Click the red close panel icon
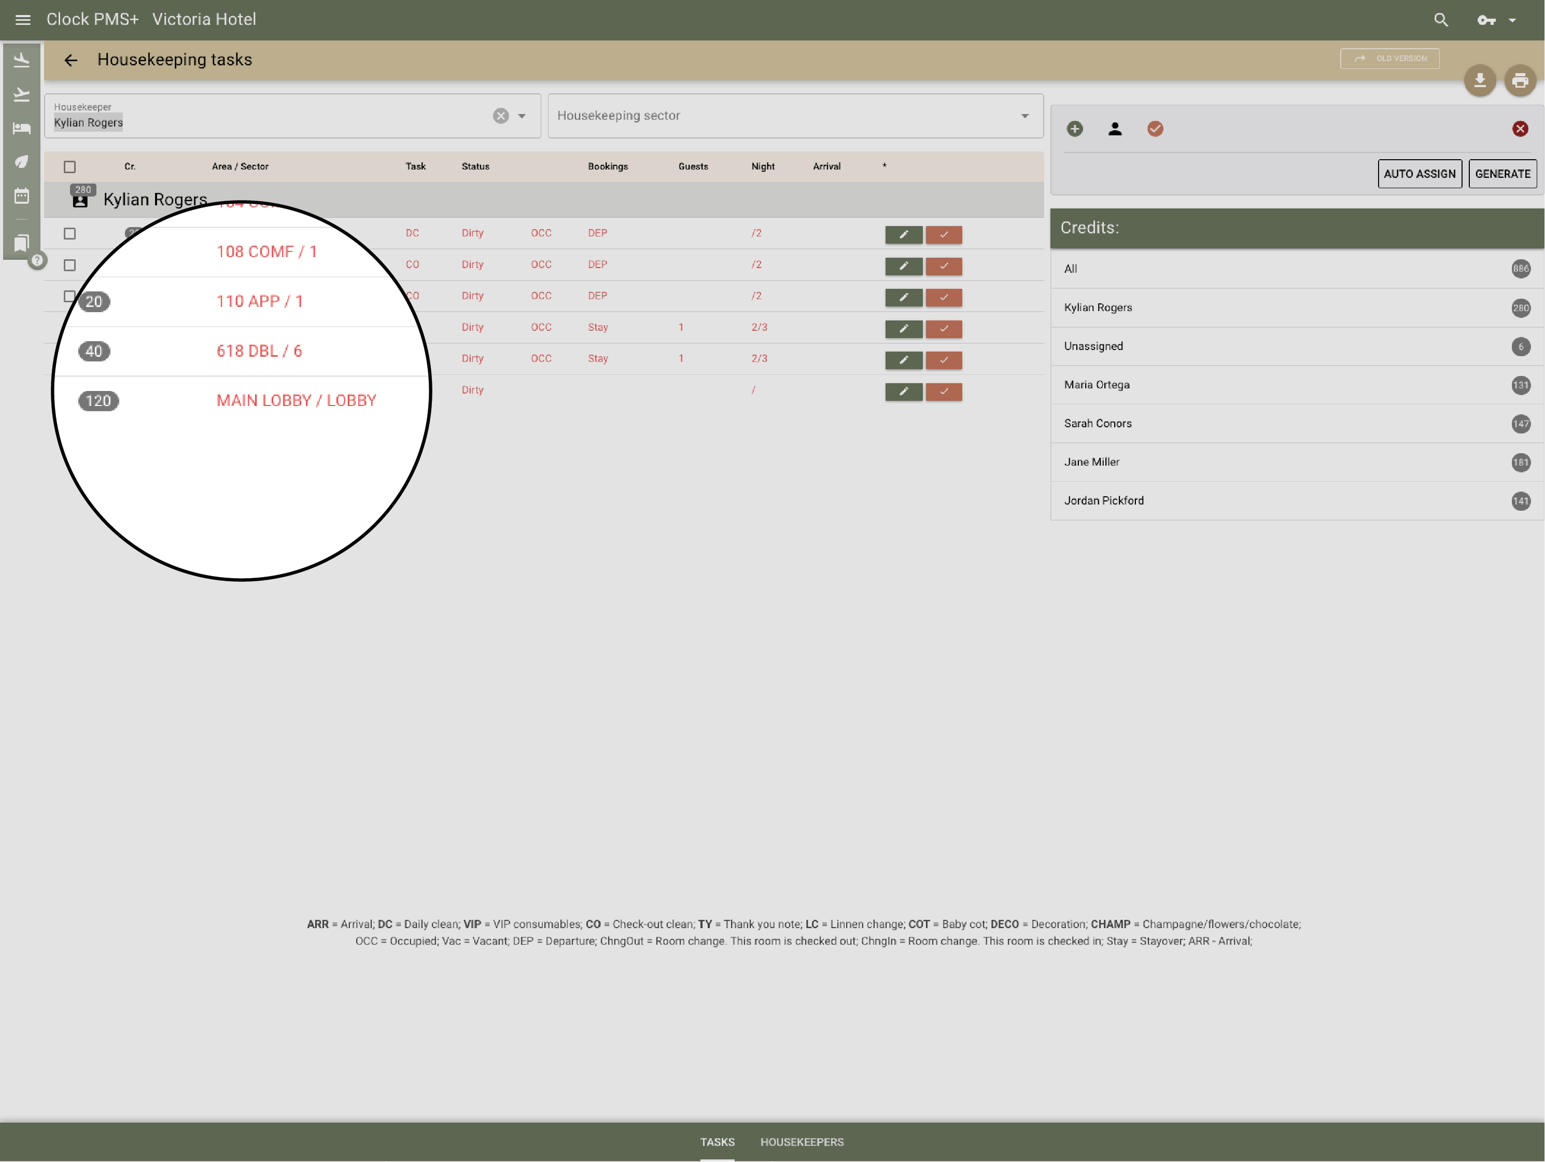This screenshot has height=1162, width=1545. click(1520, 129)
